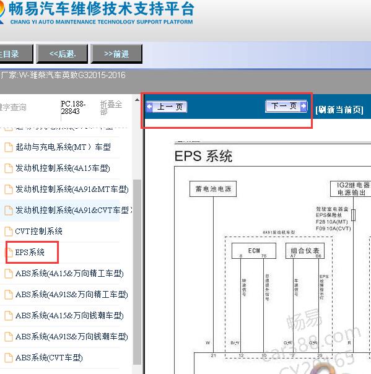The width and height of the screenshot is (371, 374).
Task: Click document icon beside 发动机控制系统(4A15车型)
Action: (x=9, y=168)
